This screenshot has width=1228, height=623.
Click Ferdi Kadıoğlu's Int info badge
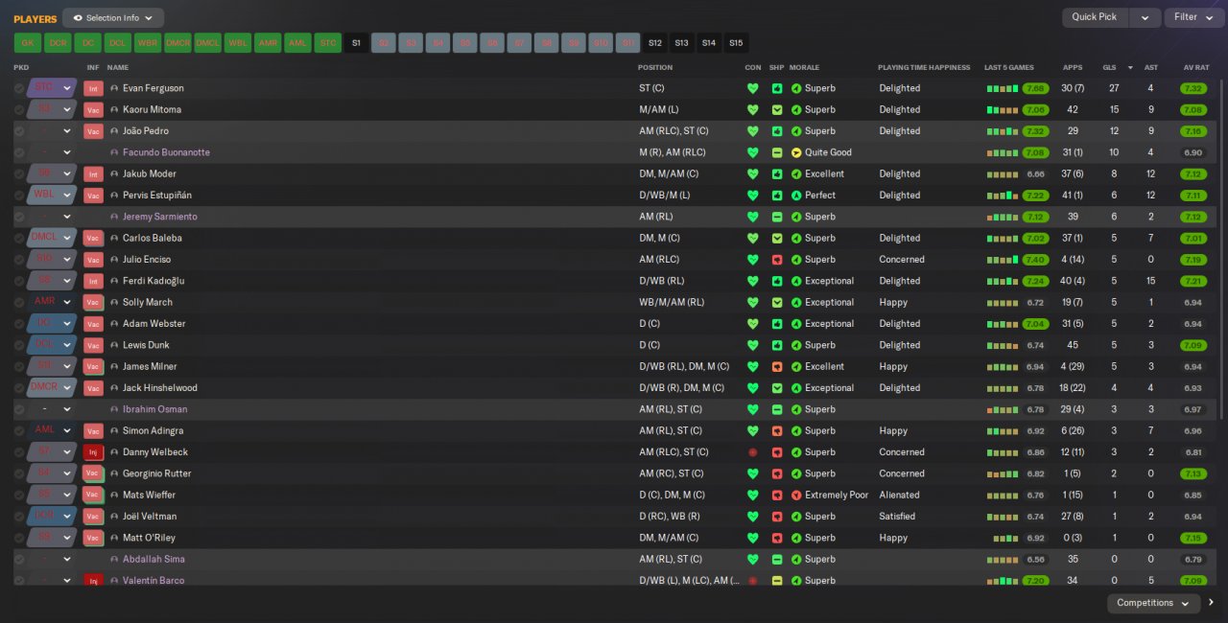(93, 281)
